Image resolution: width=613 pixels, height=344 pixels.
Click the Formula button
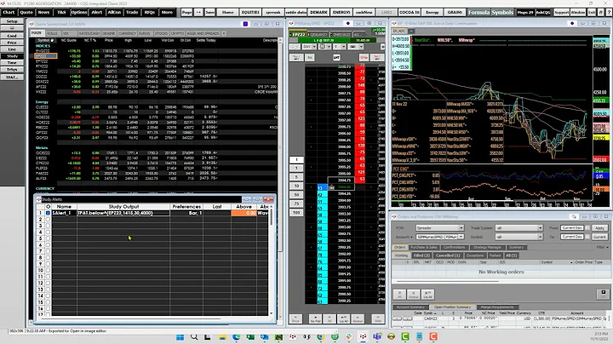[478, 12]
